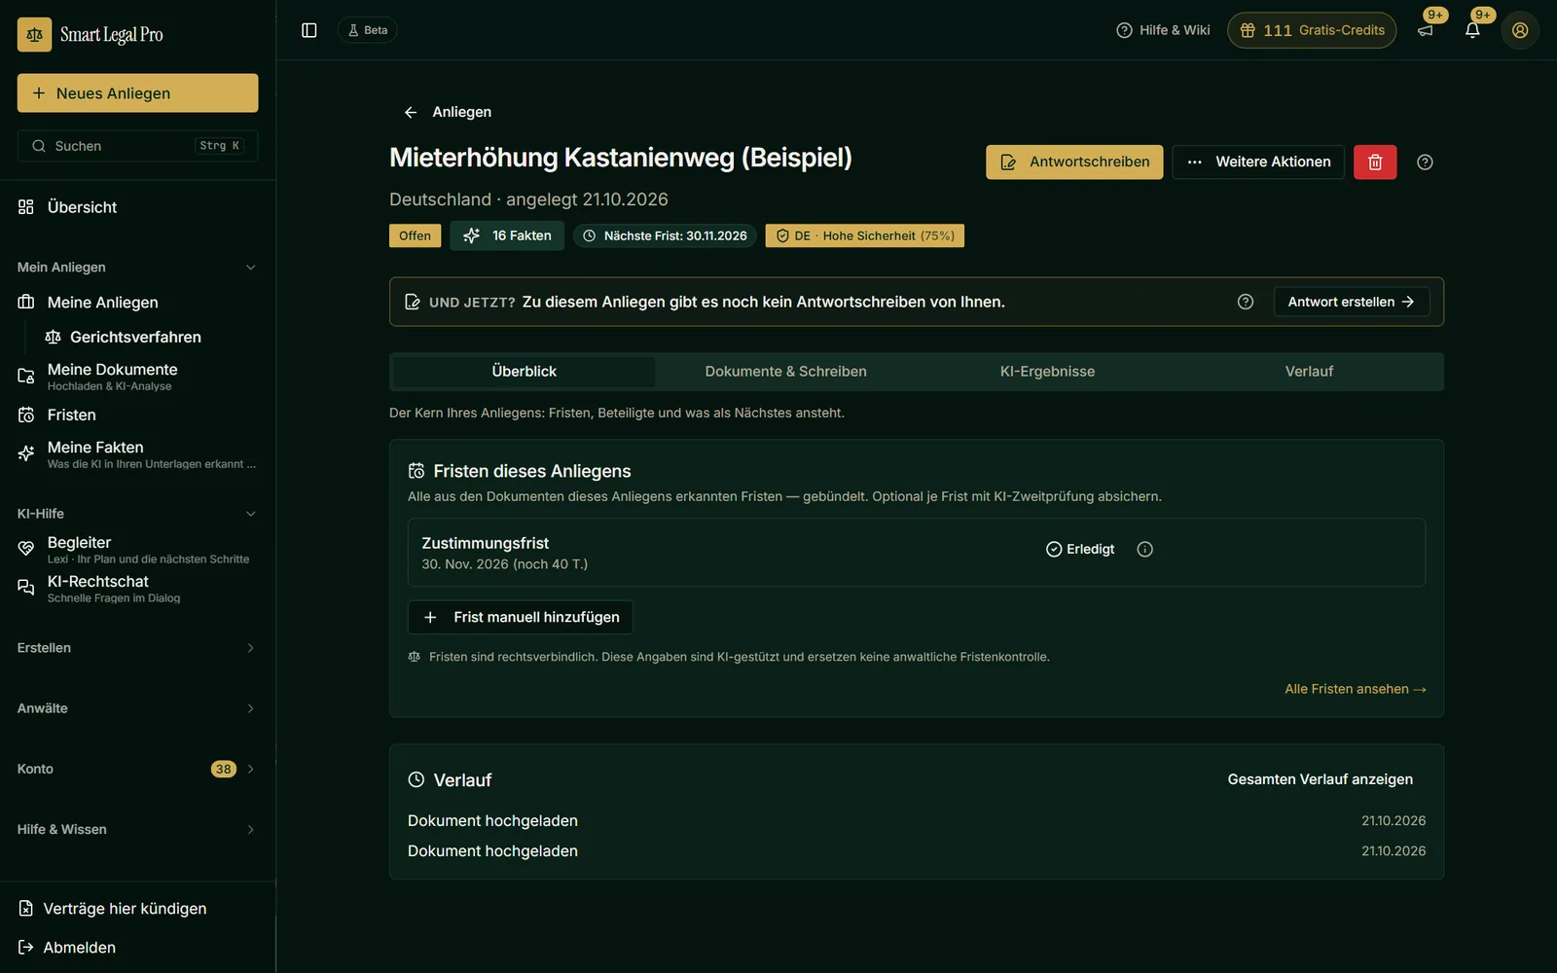Click the 38 badge beside Konto
The height and width of the screenshot is (973, 1557).
[224, 769]
